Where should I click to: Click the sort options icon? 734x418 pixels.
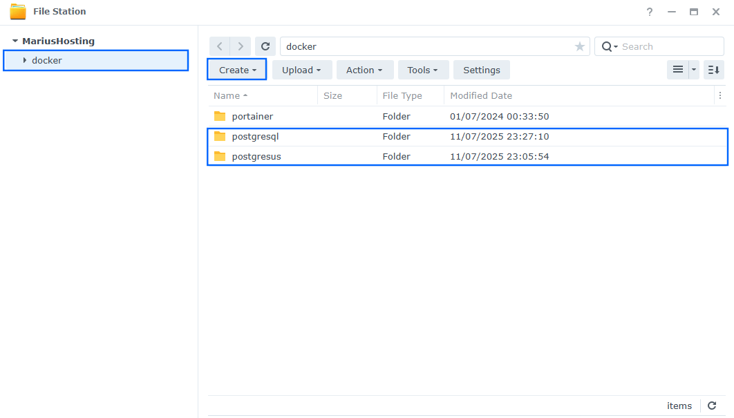(713, 70)
